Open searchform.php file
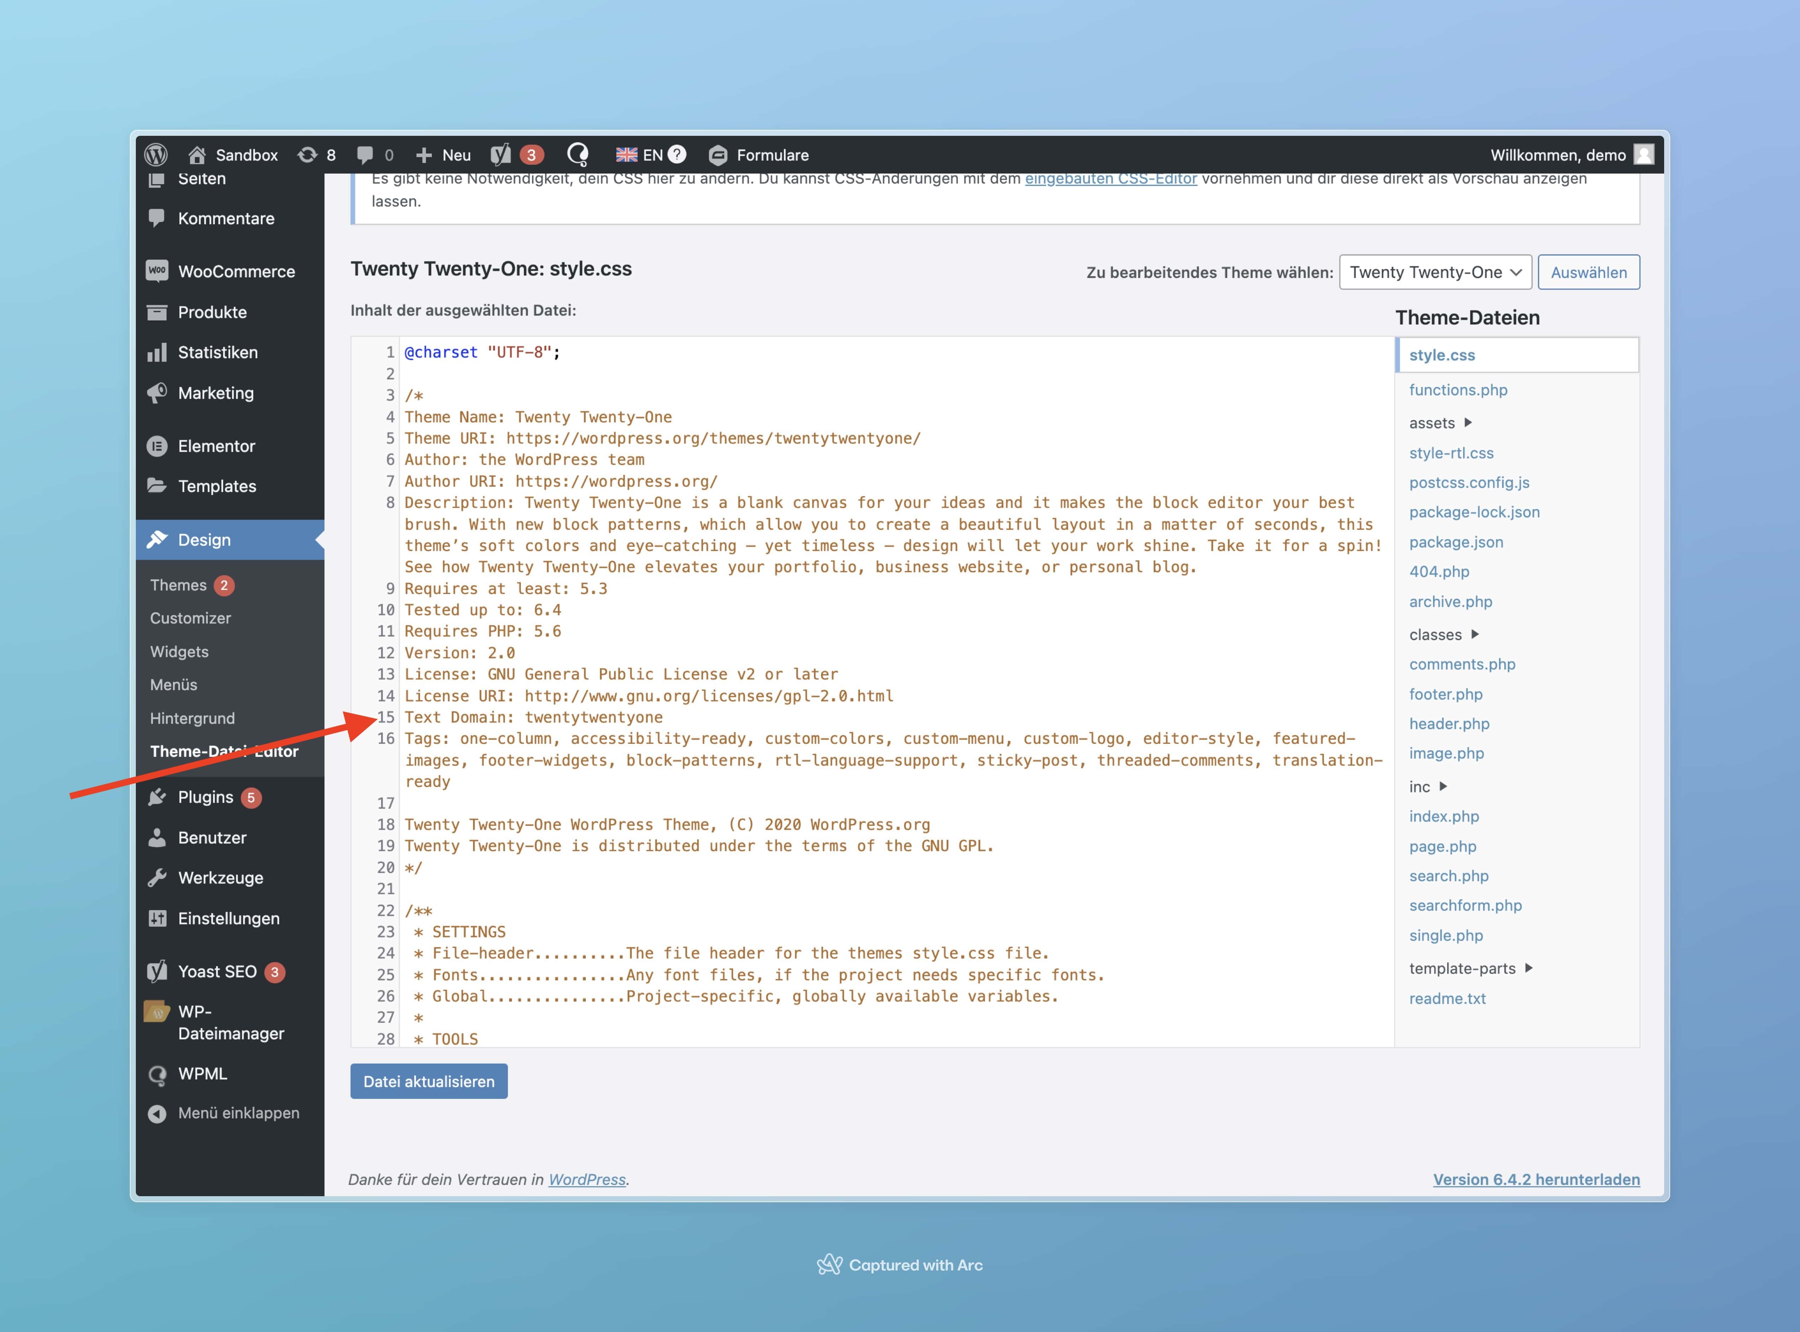Screen dimensions: 1800x1332 [1465, 905]
